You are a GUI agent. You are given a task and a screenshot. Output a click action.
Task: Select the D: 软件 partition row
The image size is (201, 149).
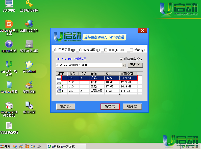point(98,82)
